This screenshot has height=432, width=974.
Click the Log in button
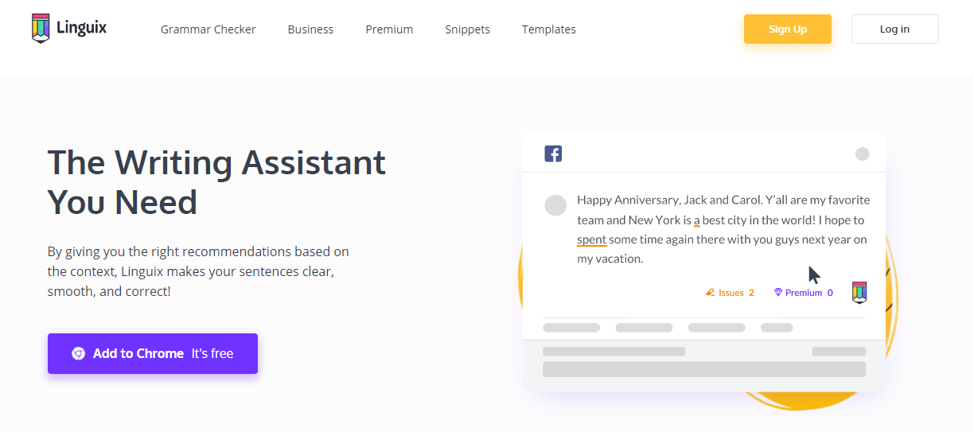pos(895,29)
